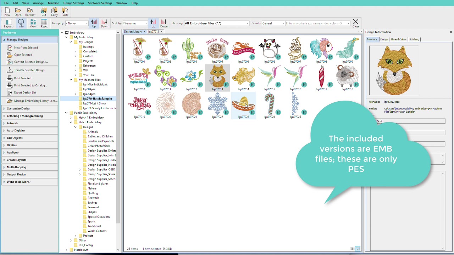The width and height of the screenshot is (454, 255).
Task: Click Export Design List
Action: 25,92
